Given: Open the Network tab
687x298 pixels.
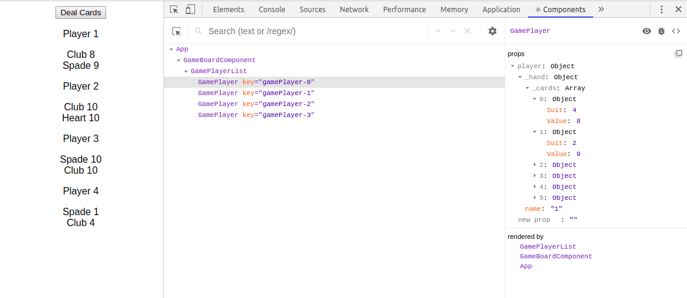Looking at the screenshot, I should (x=354, y=9).
